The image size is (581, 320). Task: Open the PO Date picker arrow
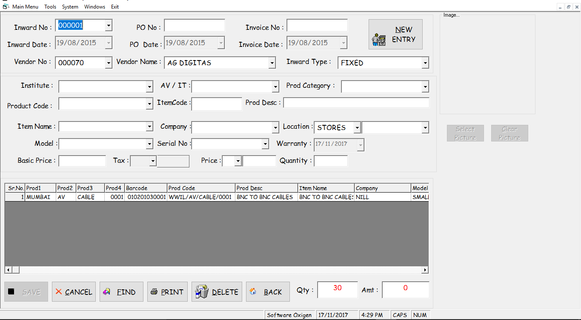pyautogui.click(x=221, y=43)
